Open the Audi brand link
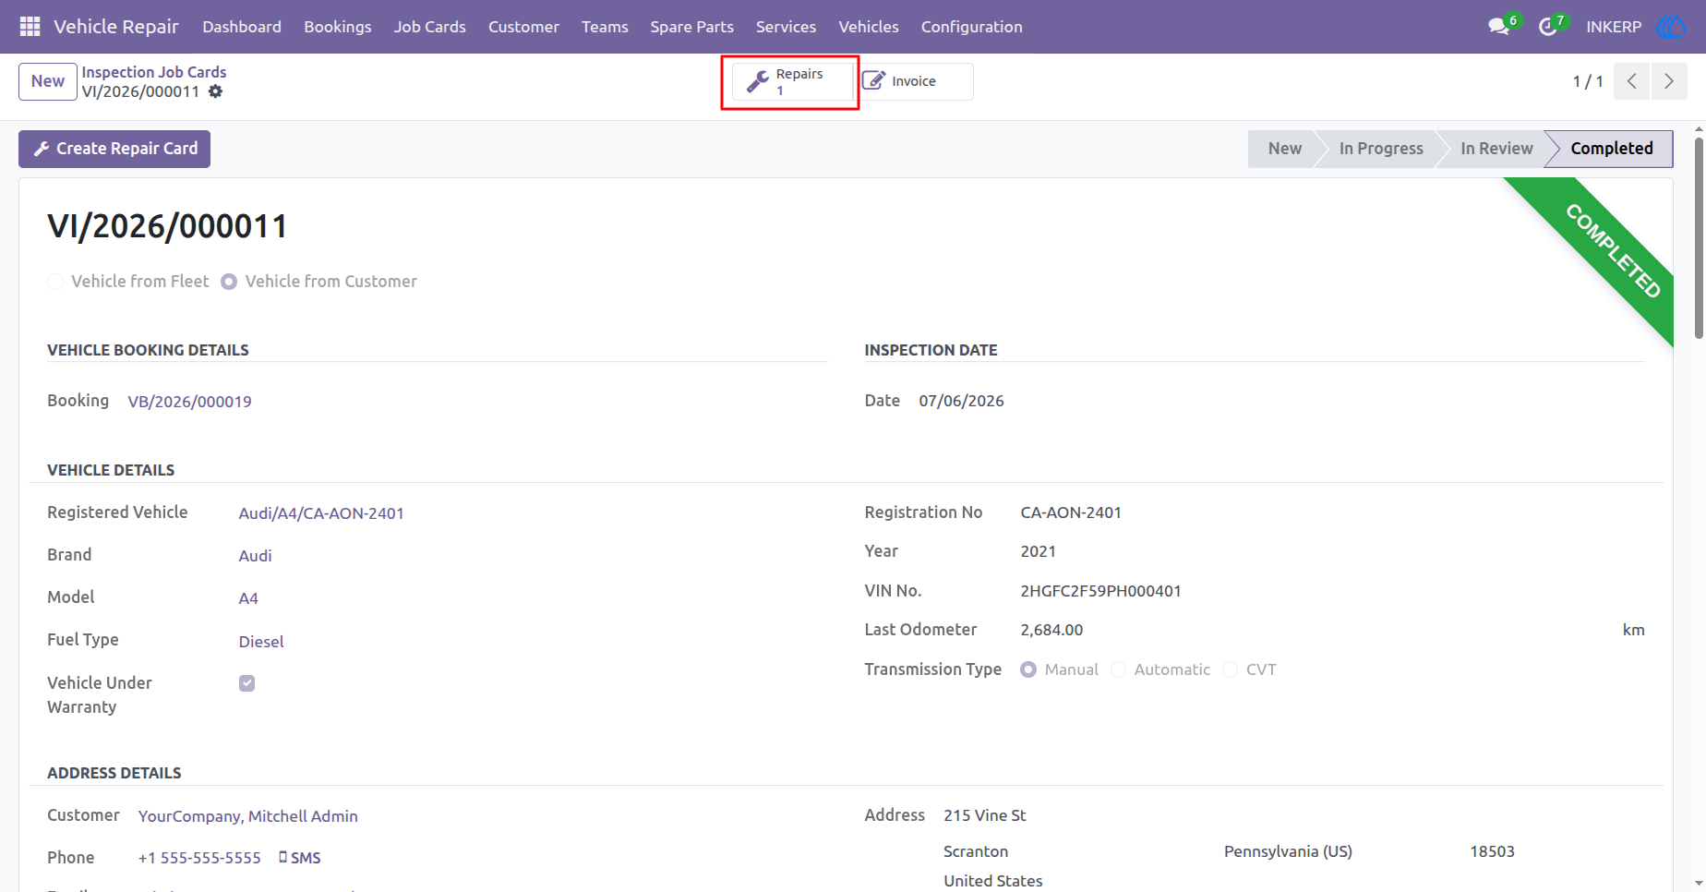1706x892 pixels. (256, 556)
